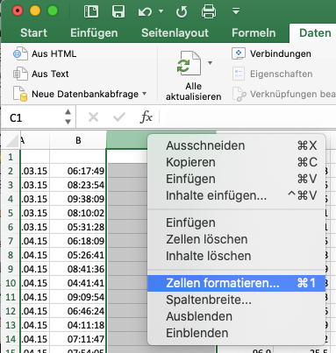Viewport: 336px width, 353px height.
Task: Click the print icon
Action: [x=209, y=11]
